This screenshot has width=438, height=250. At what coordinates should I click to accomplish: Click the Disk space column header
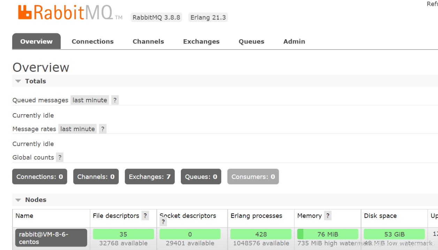(x=380, y=216)
